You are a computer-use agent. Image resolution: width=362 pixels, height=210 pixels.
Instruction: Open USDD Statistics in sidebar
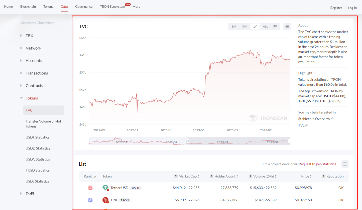[x=38, y=148]
